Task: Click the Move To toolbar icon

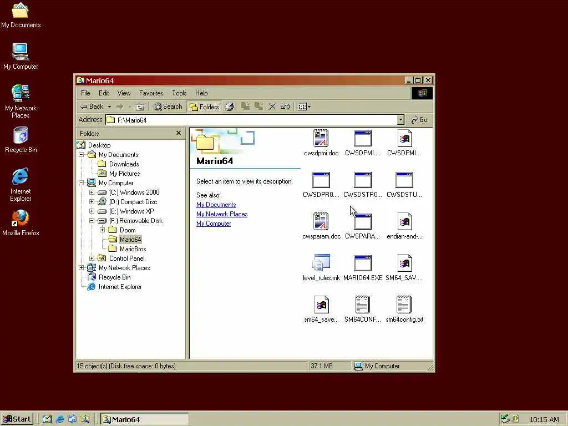Action: click(x=246, y=107)
